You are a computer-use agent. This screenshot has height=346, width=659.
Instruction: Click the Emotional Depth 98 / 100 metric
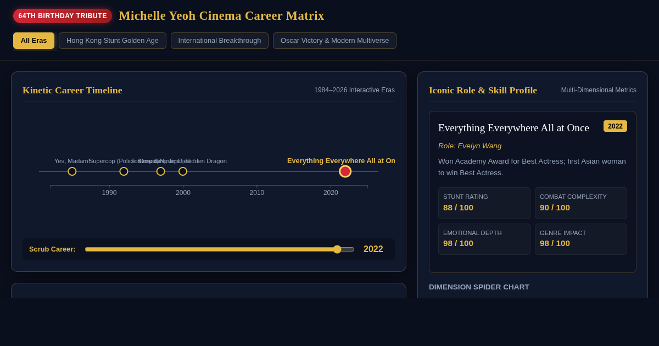click(484, 239)
